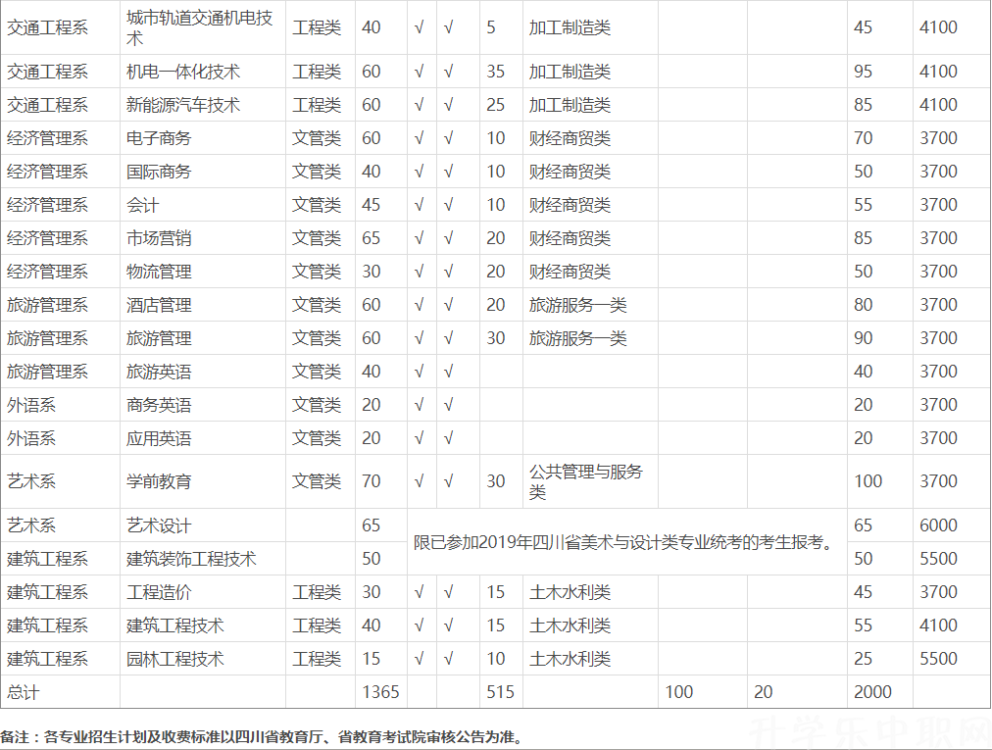Select the 应用英语 cell

(203, 438)
